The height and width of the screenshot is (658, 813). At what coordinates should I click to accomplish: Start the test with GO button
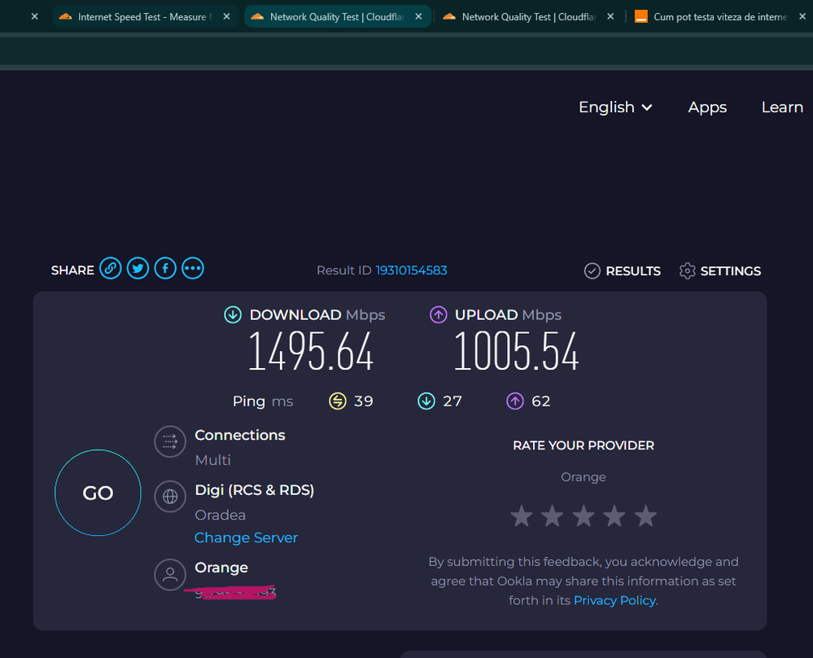coord(98,493)
